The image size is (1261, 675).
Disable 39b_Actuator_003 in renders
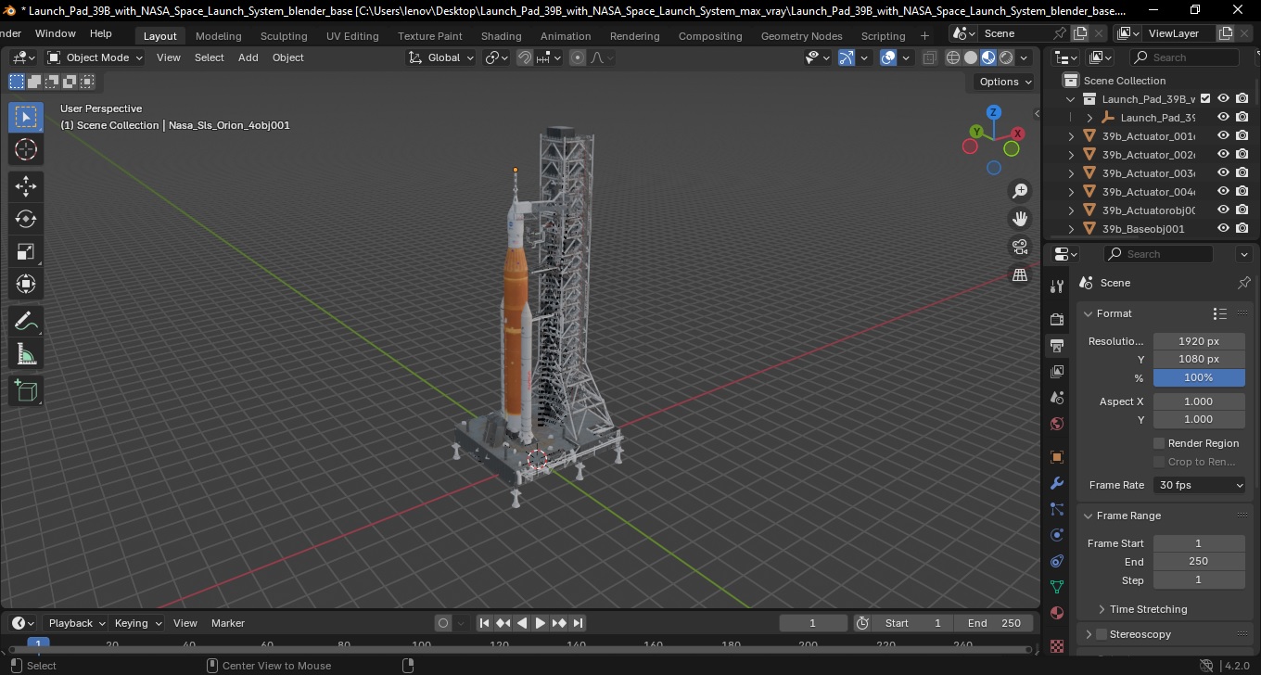(x=1242, y=172)
